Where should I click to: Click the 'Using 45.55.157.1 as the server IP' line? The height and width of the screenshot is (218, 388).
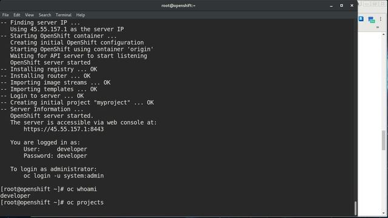[x=67, y=29]
